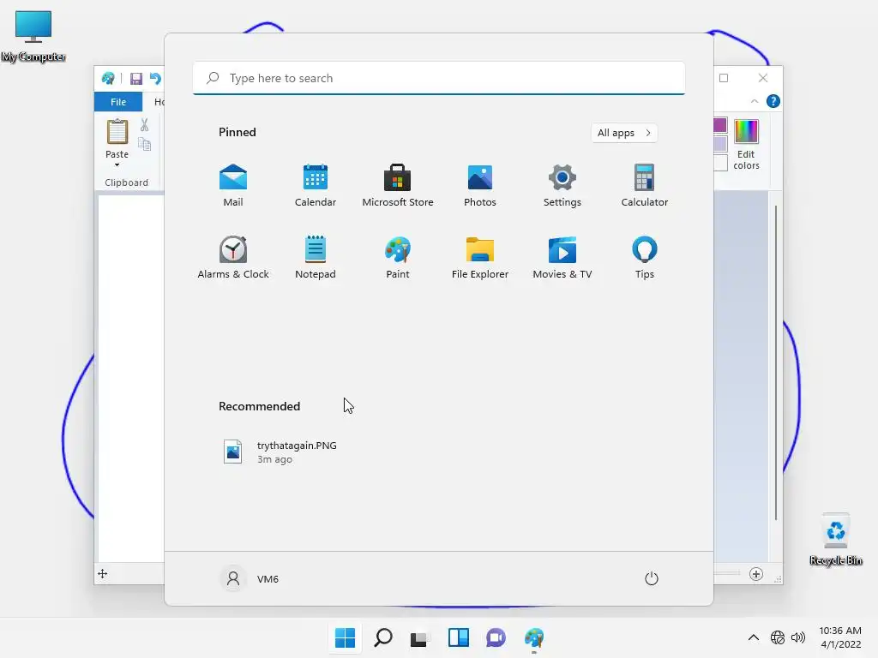
Task: Click the Save icon in Paint title bar
Action: pyautogui.click(x=136, y=79)
